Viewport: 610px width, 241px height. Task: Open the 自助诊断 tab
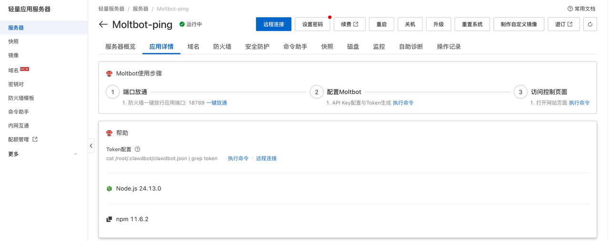tap(411, 47)
